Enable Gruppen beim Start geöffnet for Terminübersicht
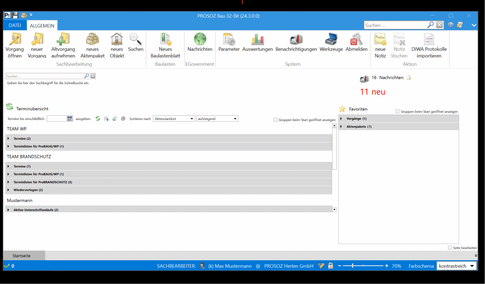This screenshot has height=284, width=485. tap(275, 120)
